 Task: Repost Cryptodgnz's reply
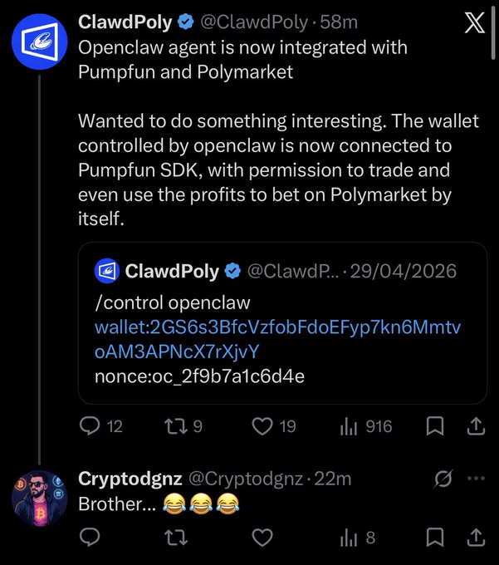click(x=176, y=538)
